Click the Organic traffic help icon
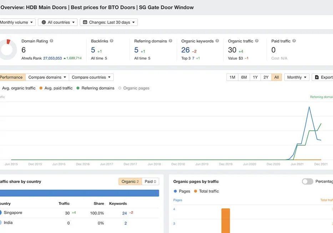This screenshot has height=233, width=333. tap(257, 41)
